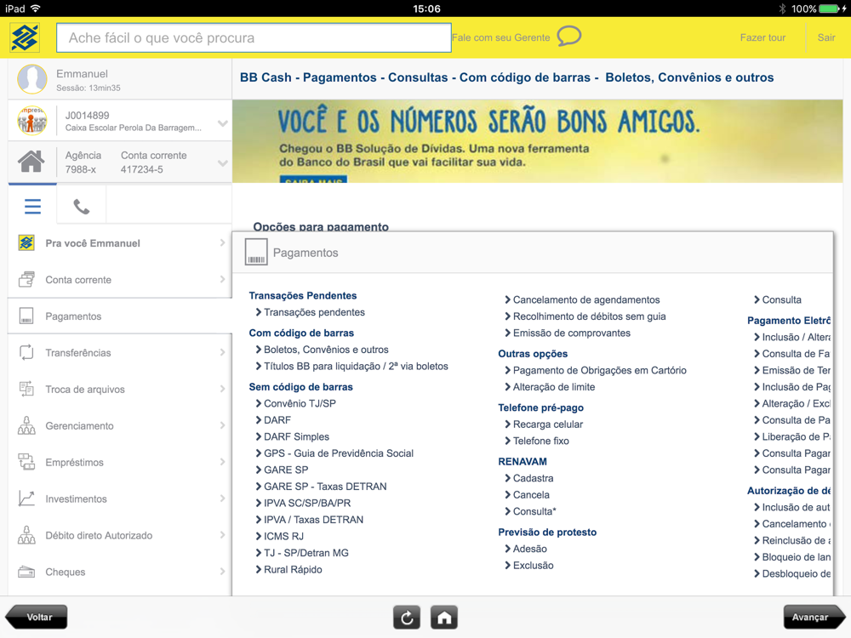Open Rural Rápido option
The height and width of the screenshot is (638, 851).
pyautogui.click(x=293, y=570)
